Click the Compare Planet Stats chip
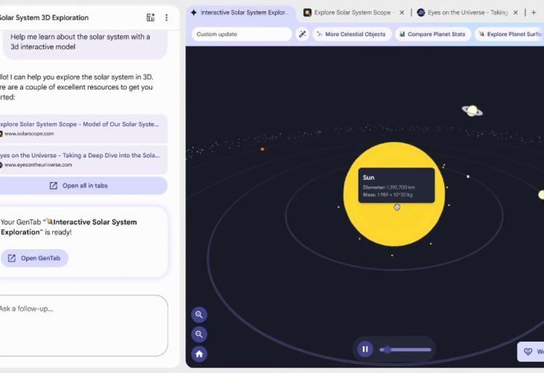The height and width of the screenshot is (373, 544). click(x=432, y=34)
